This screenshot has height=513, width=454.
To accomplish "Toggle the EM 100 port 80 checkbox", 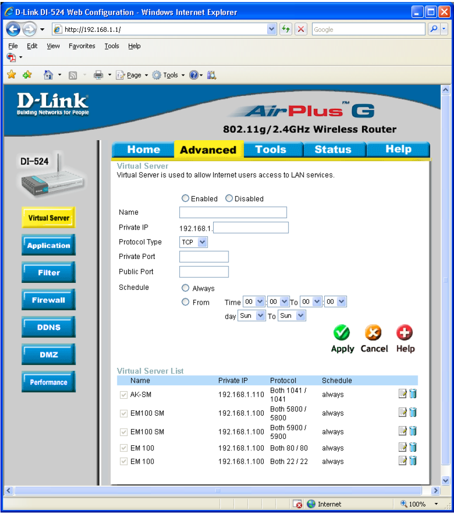I will (x=124, y=448).
